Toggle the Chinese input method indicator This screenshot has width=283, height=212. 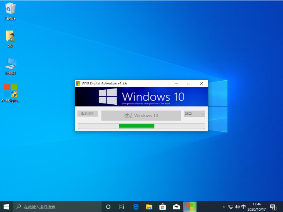243,207
